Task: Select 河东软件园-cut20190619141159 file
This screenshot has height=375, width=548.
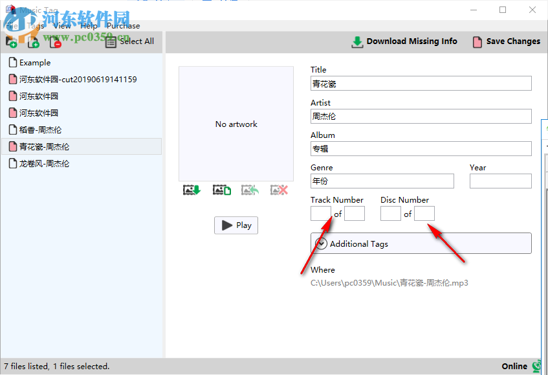Action: [82, 80]
